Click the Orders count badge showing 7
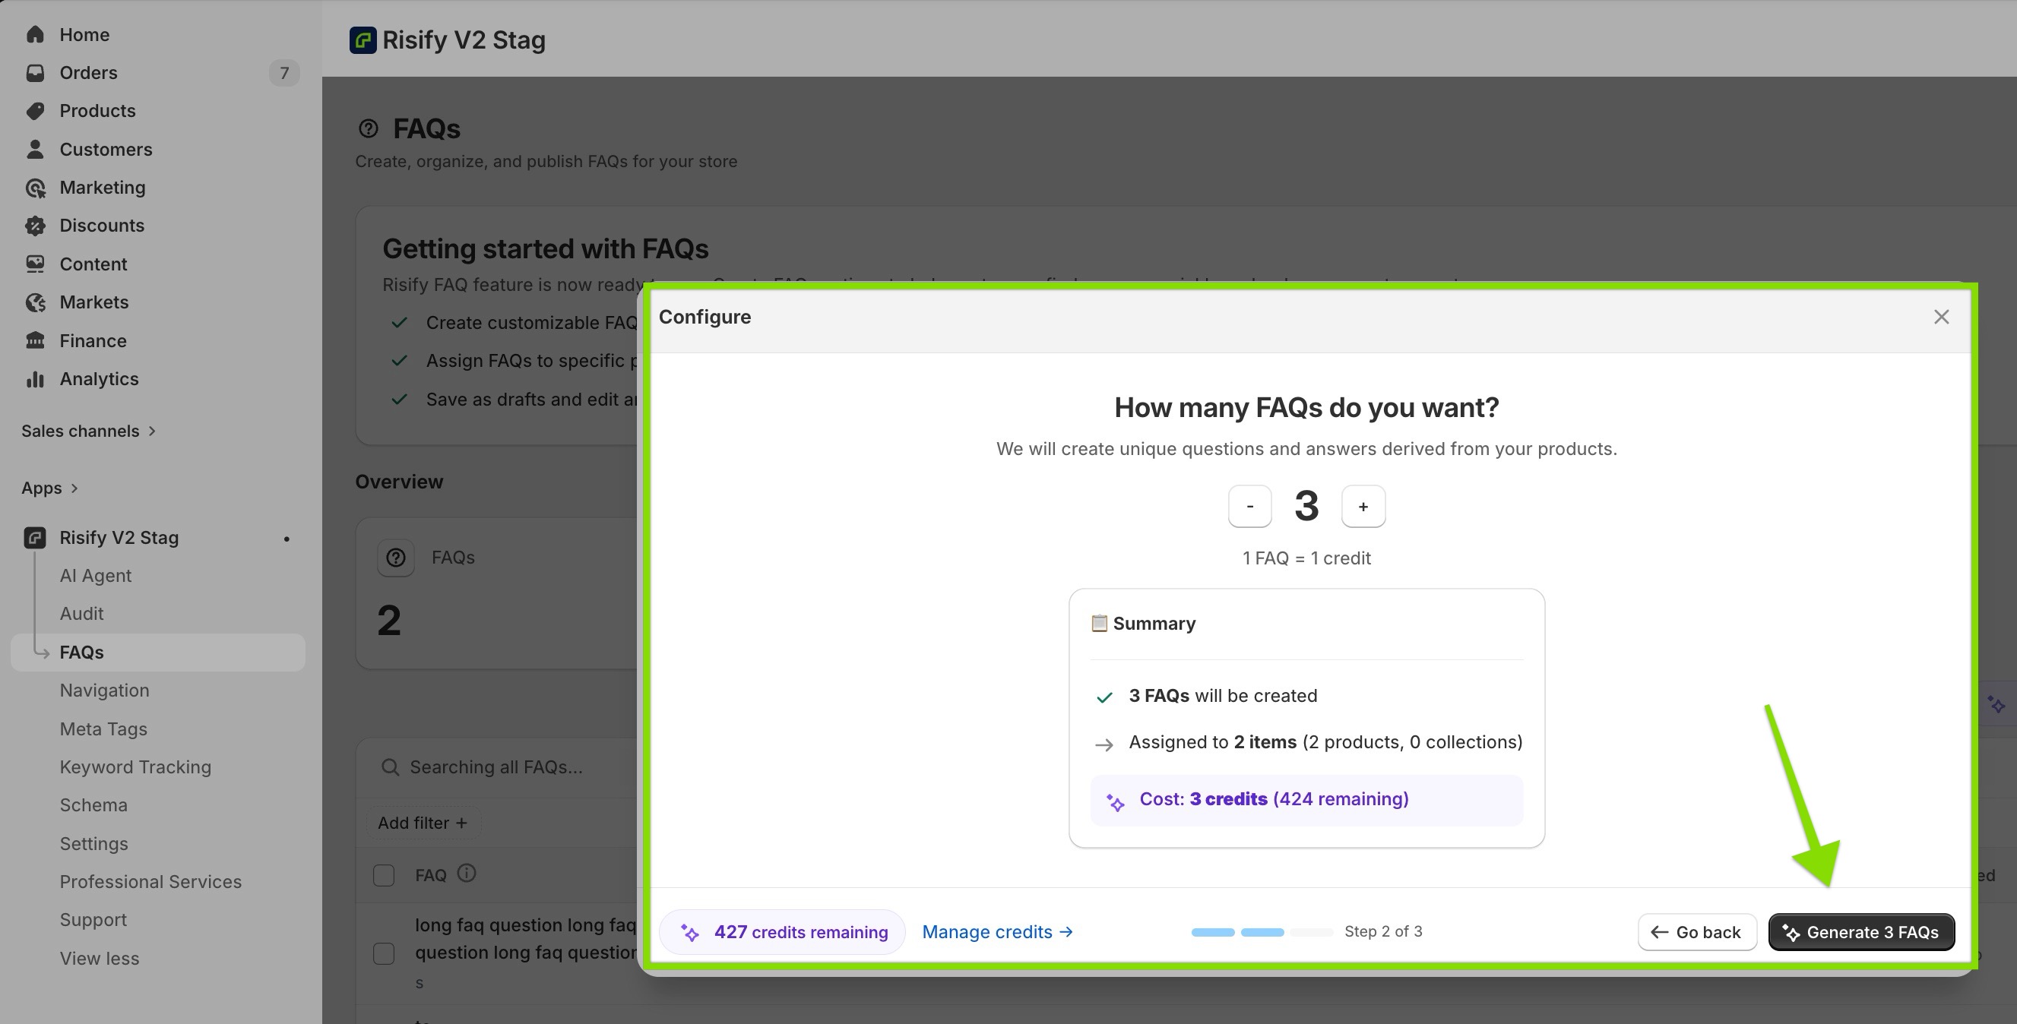The width and height of the screenshot is (2017, 1024). (284, 73)
